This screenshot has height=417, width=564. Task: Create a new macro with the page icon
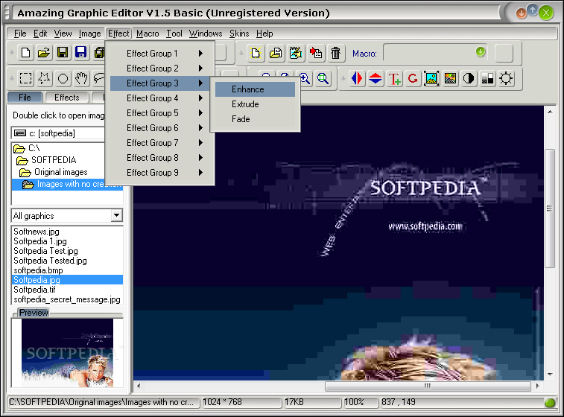point(256,53)
